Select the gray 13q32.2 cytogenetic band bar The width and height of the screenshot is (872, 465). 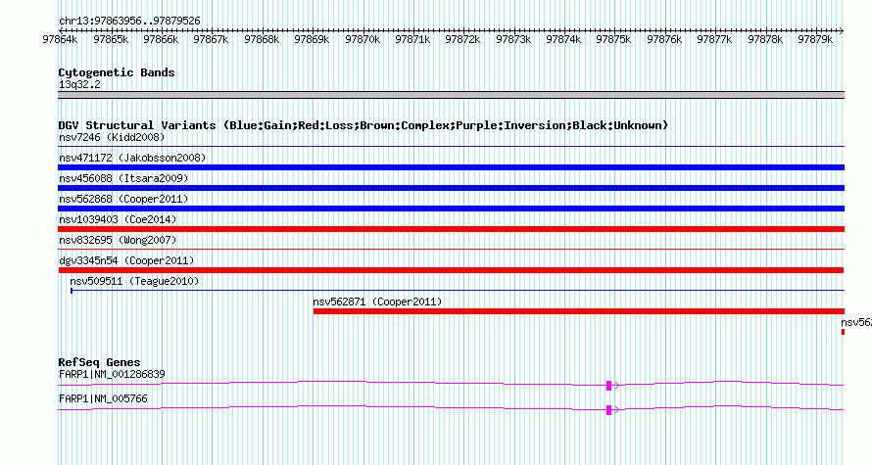point(451,95)
